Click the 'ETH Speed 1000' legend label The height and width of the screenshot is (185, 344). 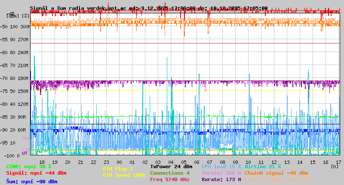(x=124, y=175)
